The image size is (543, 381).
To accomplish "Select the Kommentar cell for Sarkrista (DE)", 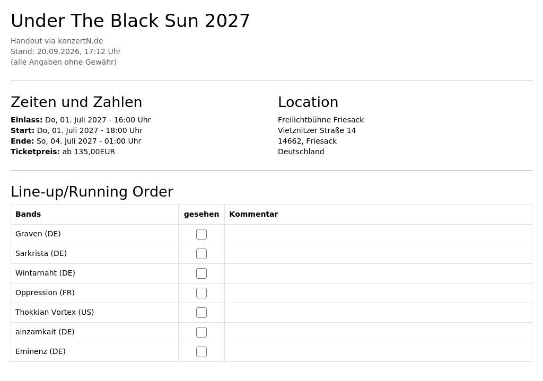I will pos(378,254).
